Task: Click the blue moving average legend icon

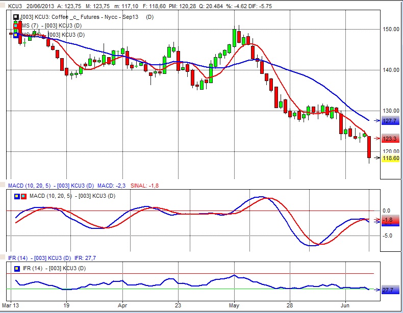Action: [x=16, y=35]
